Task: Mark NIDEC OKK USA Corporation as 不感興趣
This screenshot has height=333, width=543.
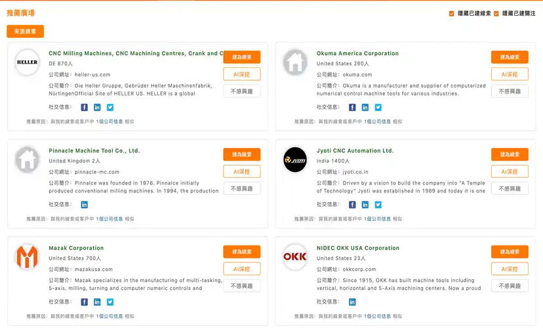Action: [x=510, y=286]
